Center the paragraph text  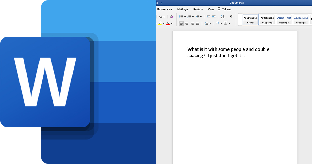click(x=186, y=23)
